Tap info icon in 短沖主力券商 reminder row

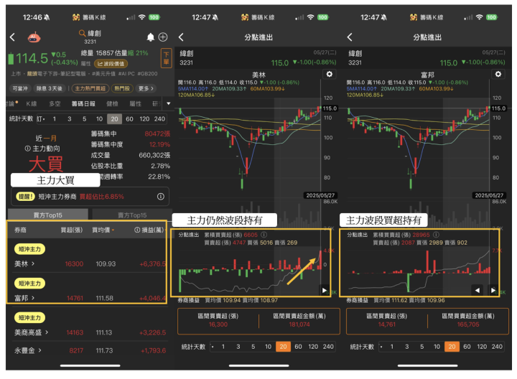click(161, 197)
